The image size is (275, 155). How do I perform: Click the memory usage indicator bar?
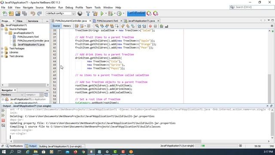[x=136, y=13]
